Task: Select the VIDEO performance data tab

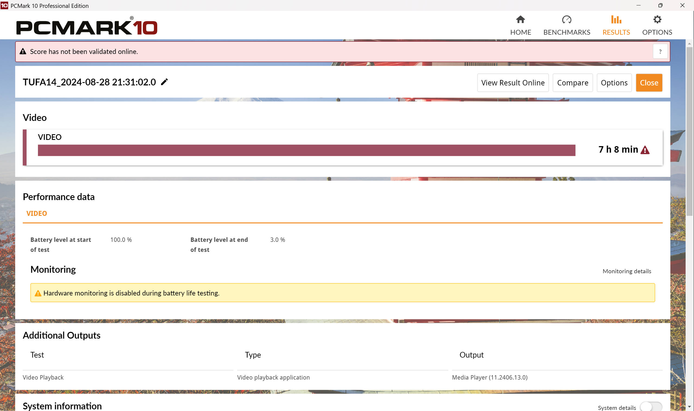Action: (37, 213)
